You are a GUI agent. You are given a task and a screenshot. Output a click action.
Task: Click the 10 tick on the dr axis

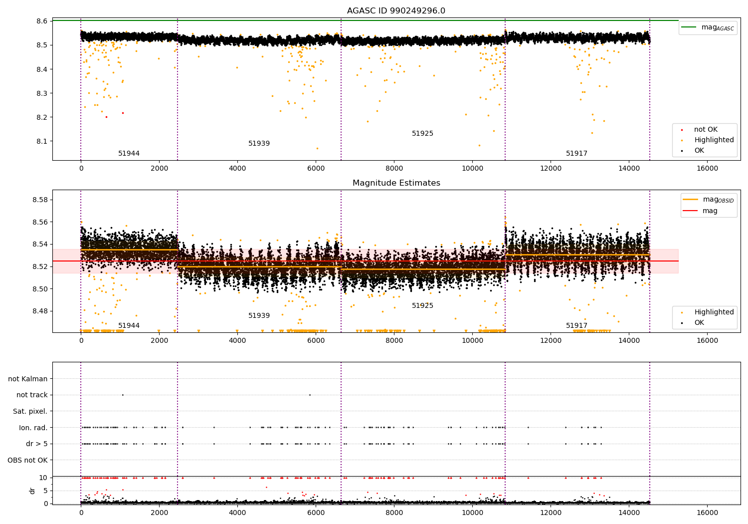pos(43,478)
